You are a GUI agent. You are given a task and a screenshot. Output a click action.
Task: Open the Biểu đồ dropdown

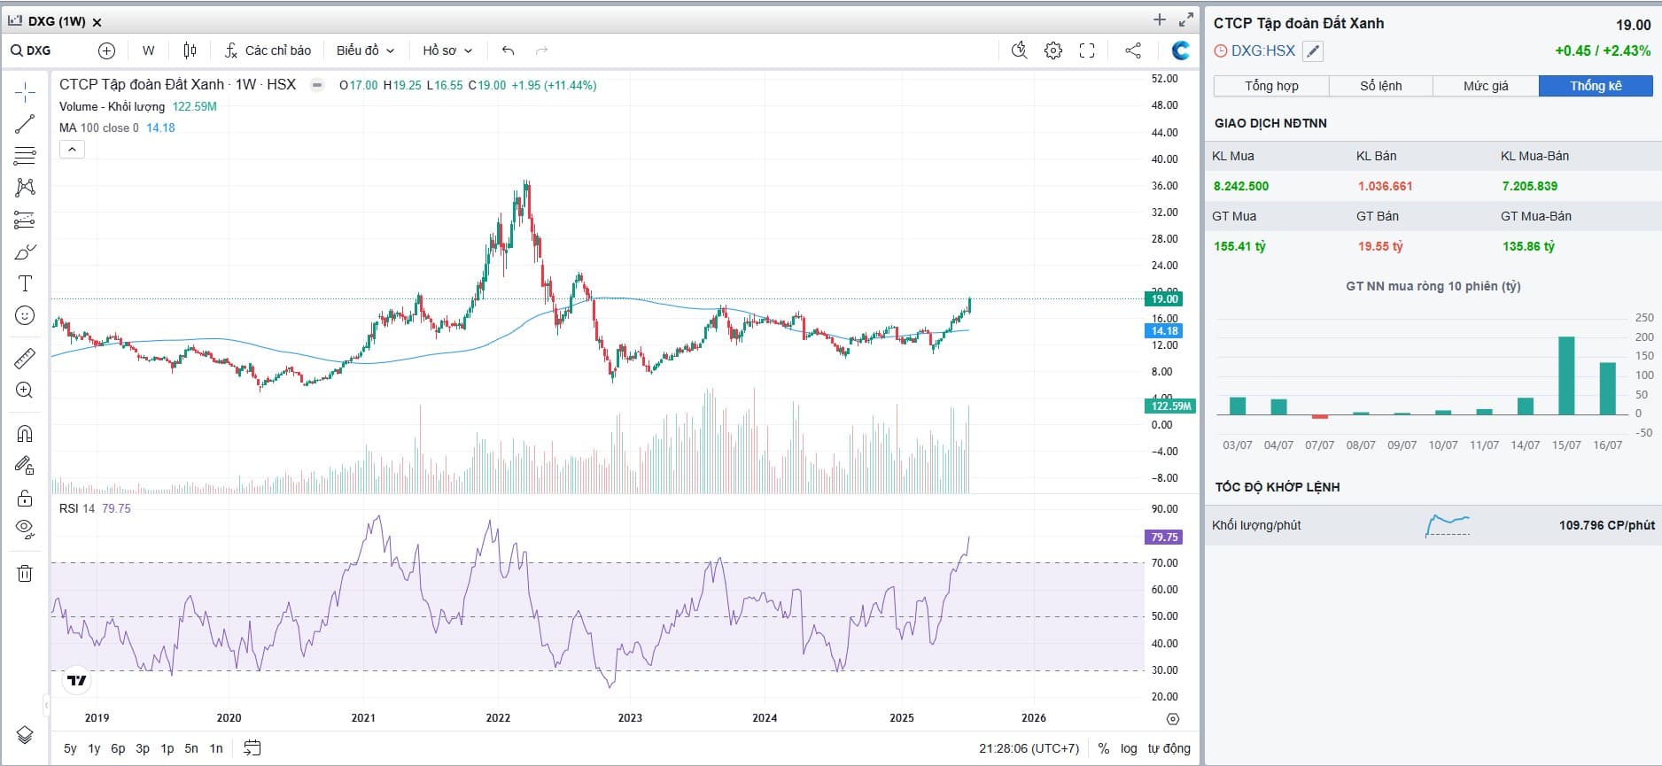365,50
